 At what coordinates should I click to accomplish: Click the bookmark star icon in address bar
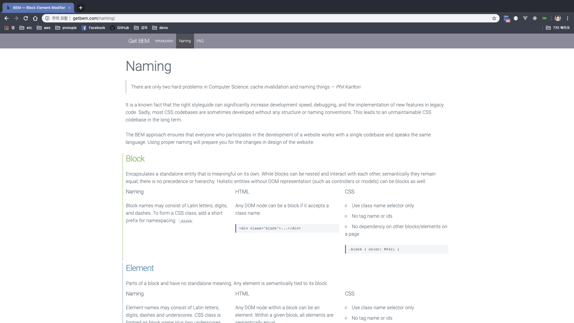494,18
